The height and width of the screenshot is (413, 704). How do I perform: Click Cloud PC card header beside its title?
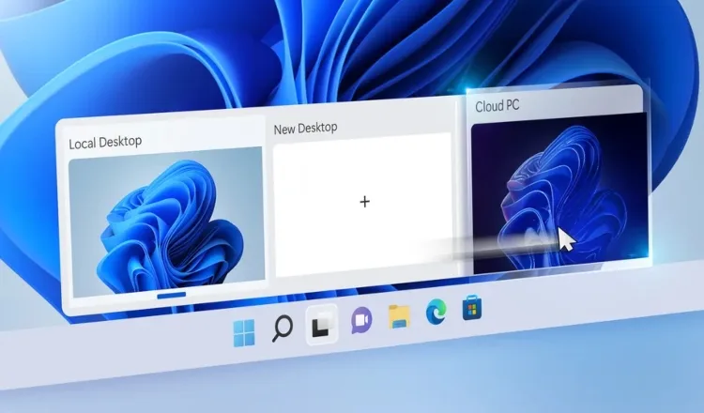[x=591, y=101]
